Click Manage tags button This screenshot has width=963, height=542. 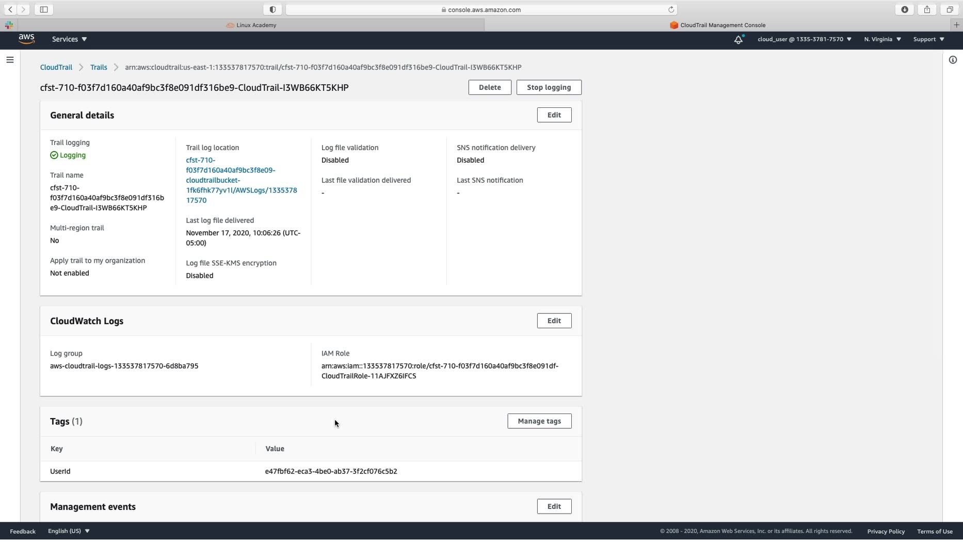pyautogui.click(x=539, y=421)
